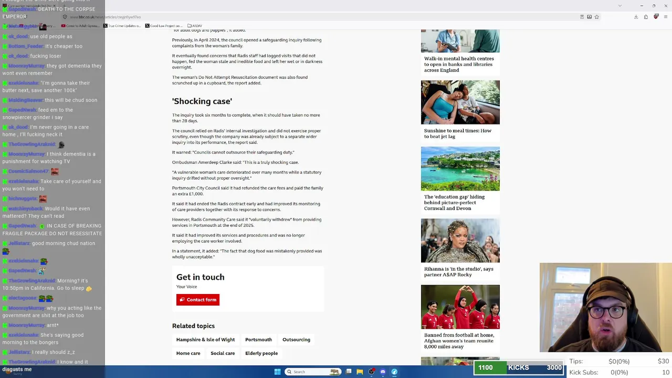
Task: Open the Outsourcing related topic
Action: 296,340
